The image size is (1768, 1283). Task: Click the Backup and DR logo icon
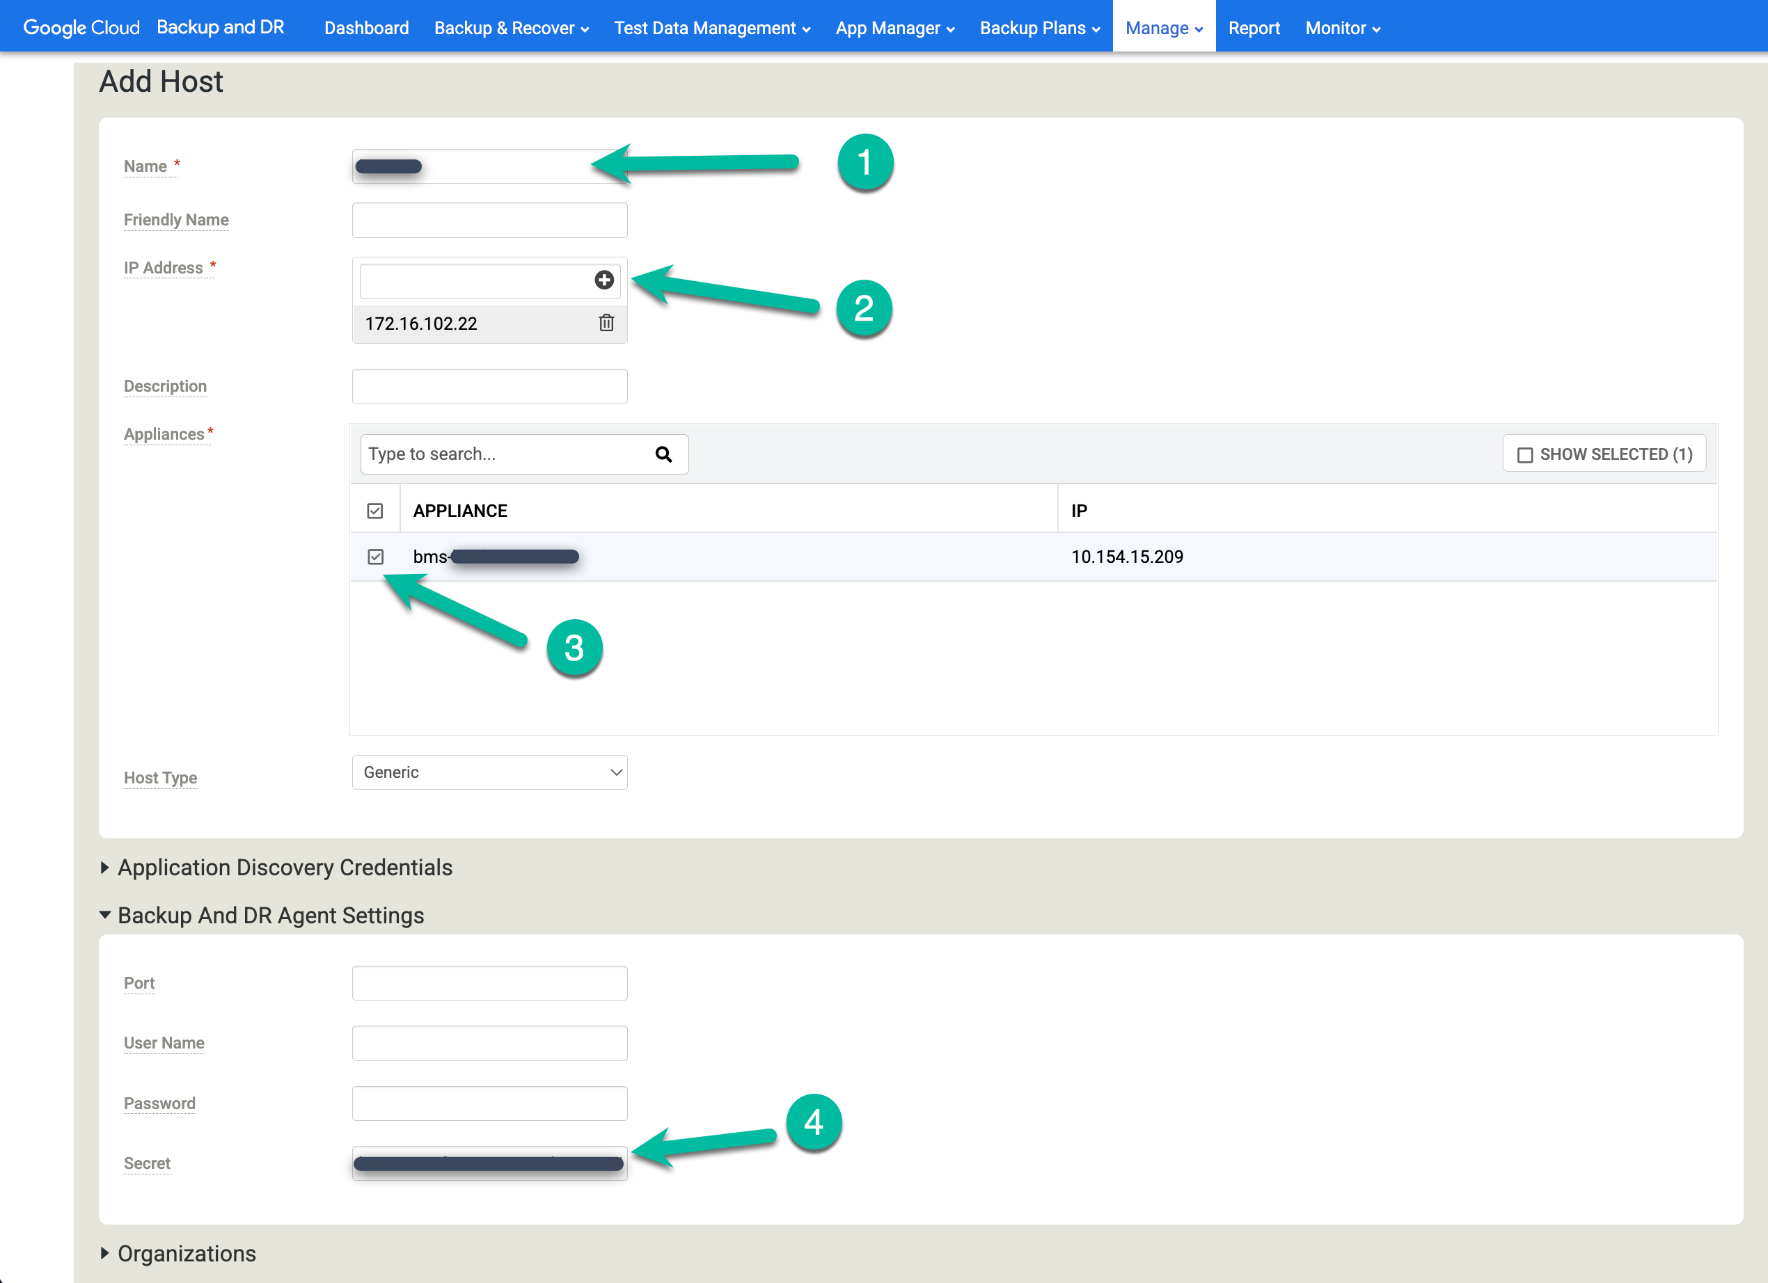click(x=221, y=26)
